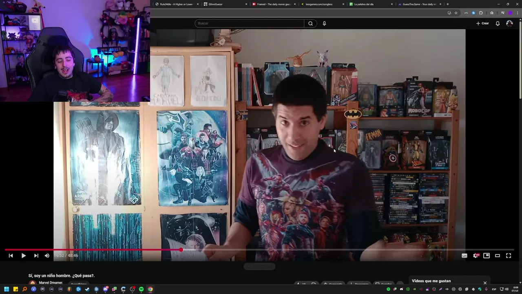Open Chrome from the taskbar
522x294 pixels.
(x=150, y=289)
